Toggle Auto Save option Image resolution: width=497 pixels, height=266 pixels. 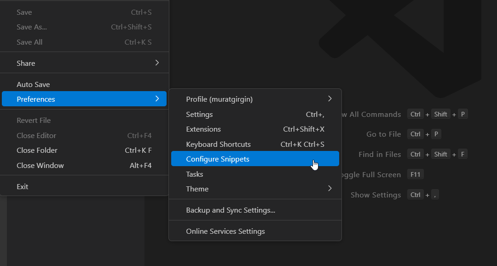coord(84,84)
